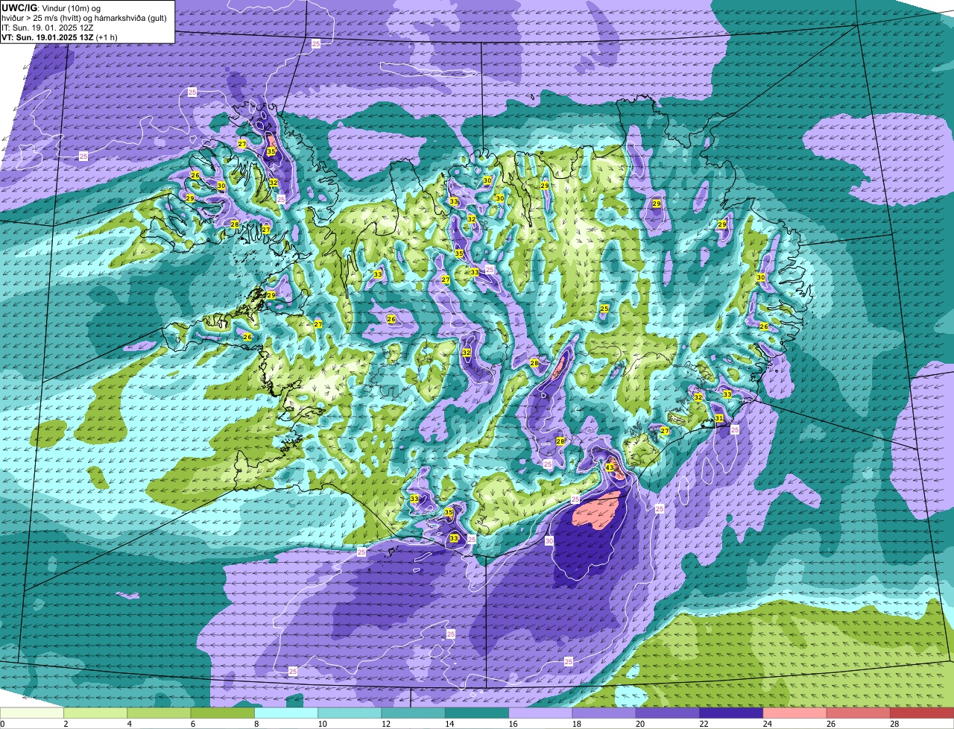Viewport: 954px width, 729px height.
Task: Pick the legend scale value "18"
Action: (575, 724)
